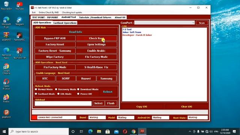
Task: Click Fix Factory Mode in ADB Main
Action: pos(96,57)
